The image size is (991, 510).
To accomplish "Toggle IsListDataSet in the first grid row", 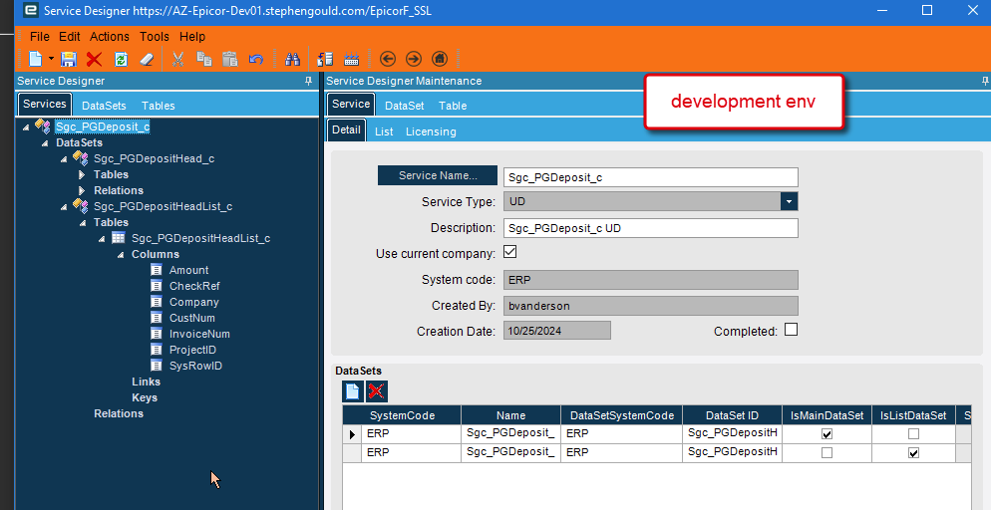I will pyautogui.click(x=914, y=434).
